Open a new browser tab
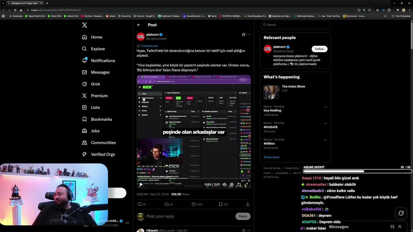The height and width of the screenshot is (232, 413). (47, 3)
